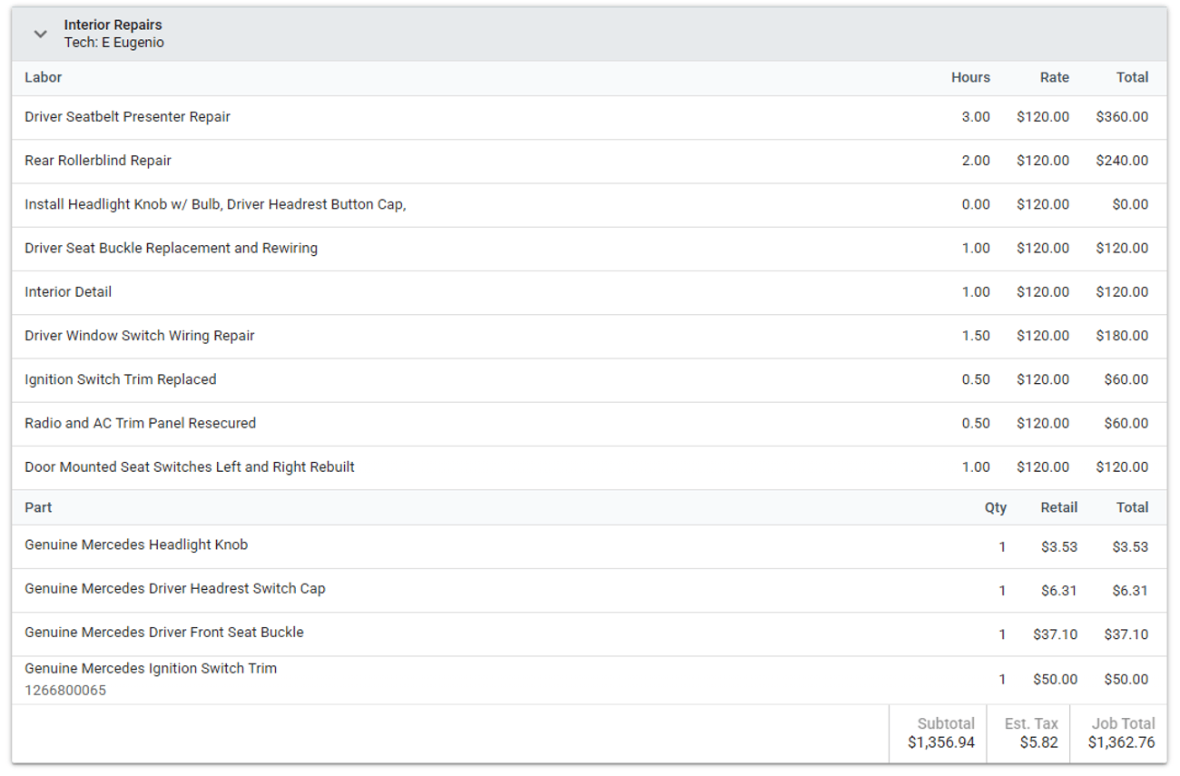The image size is (1180, 776).
Task: Click the Est. Tax $5.82 value
Action: click(1039, 742)
